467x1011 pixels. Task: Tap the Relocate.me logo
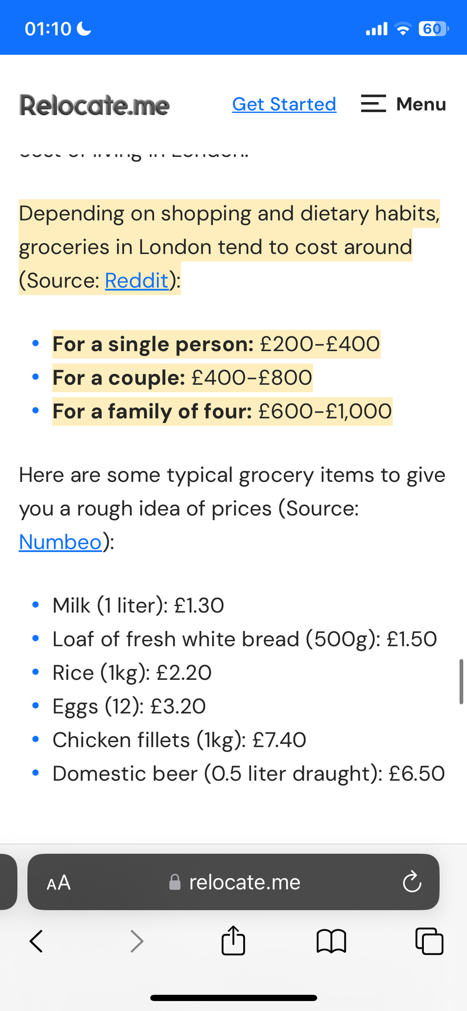point(94,105)
